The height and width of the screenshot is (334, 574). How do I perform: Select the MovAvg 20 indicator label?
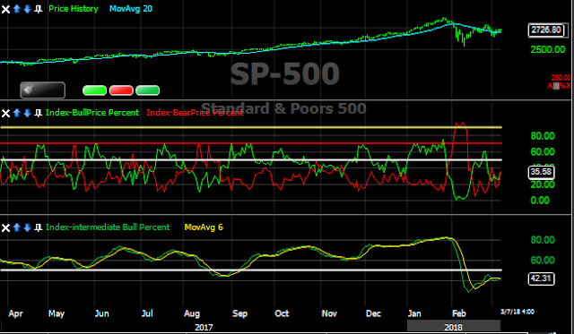click(x=131, y=9)
